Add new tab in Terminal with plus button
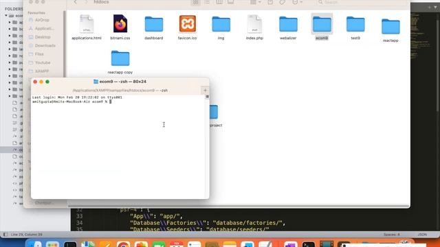Screen dimensions: 440x247 (205, 90)
